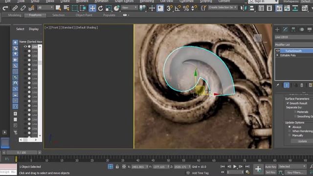Choose the Rectangular Selection Region icon
The image size is (313, 176).
click(75, 8)
